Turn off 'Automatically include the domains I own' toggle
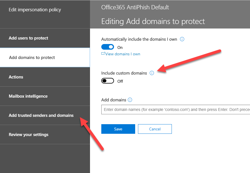Screen dimensions: 250x173 coord(108,47)
